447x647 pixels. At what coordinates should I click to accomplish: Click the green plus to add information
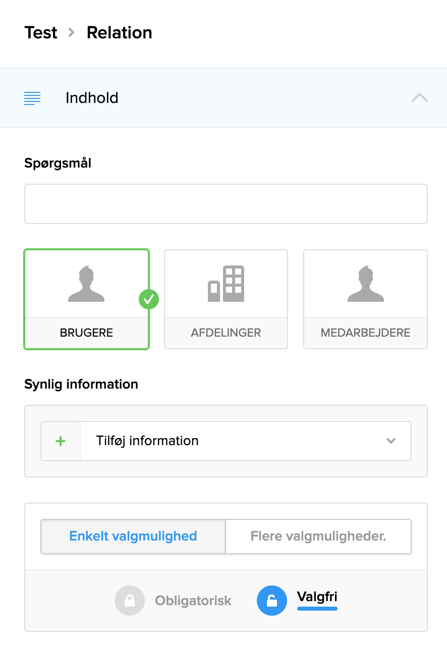tap(60, 441)
